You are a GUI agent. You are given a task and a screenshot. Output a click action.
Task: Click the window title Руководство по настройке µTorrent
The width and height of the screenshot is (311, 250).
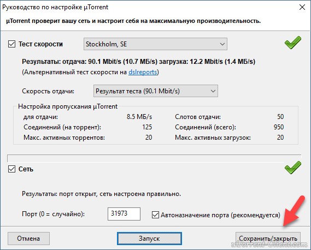[55, 7]
